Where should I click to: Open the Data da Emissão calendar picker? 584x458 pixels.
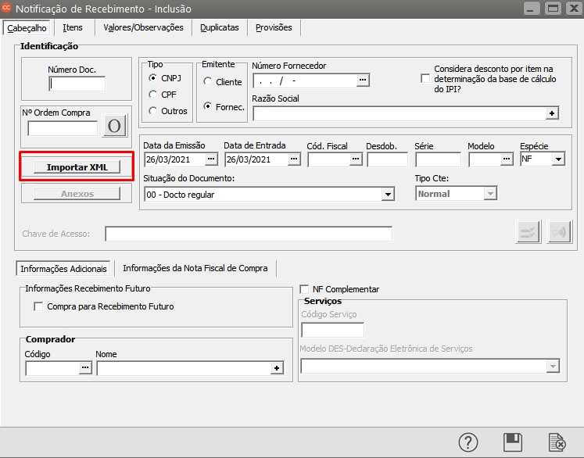point(211,159)
